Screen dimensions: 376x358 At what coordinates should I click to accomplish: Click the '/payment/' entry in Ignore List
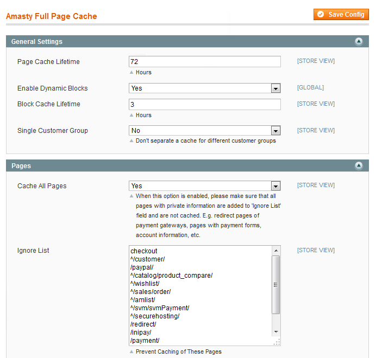point(145,341)
